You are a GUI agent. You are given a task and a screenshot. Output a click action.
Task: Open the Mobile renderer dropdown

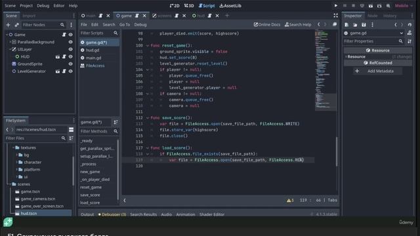pos(404,6)
